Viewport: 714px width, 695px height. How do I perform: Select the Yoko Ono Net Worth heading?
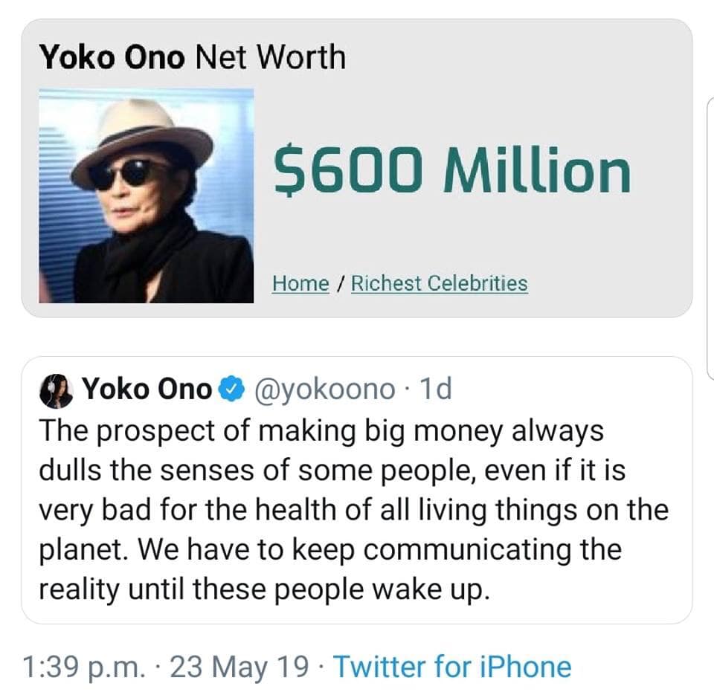(192, 57)
